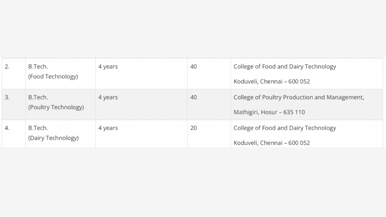The width and height of the screenshot is (386, 217).
Task: Select B.Tech. (Dairy Technology) course text
Action: click(x=54, y=133)
